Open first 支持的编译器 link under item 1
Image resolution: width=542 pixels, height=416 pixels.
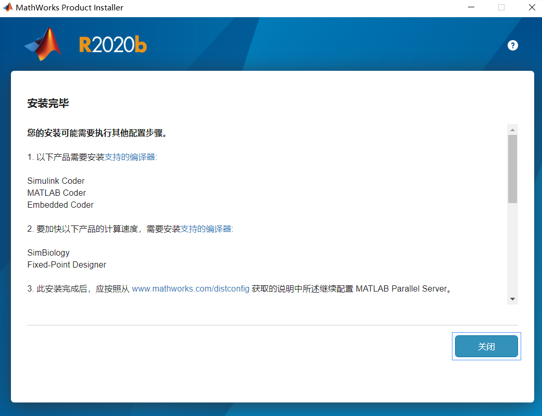(131, 157)
